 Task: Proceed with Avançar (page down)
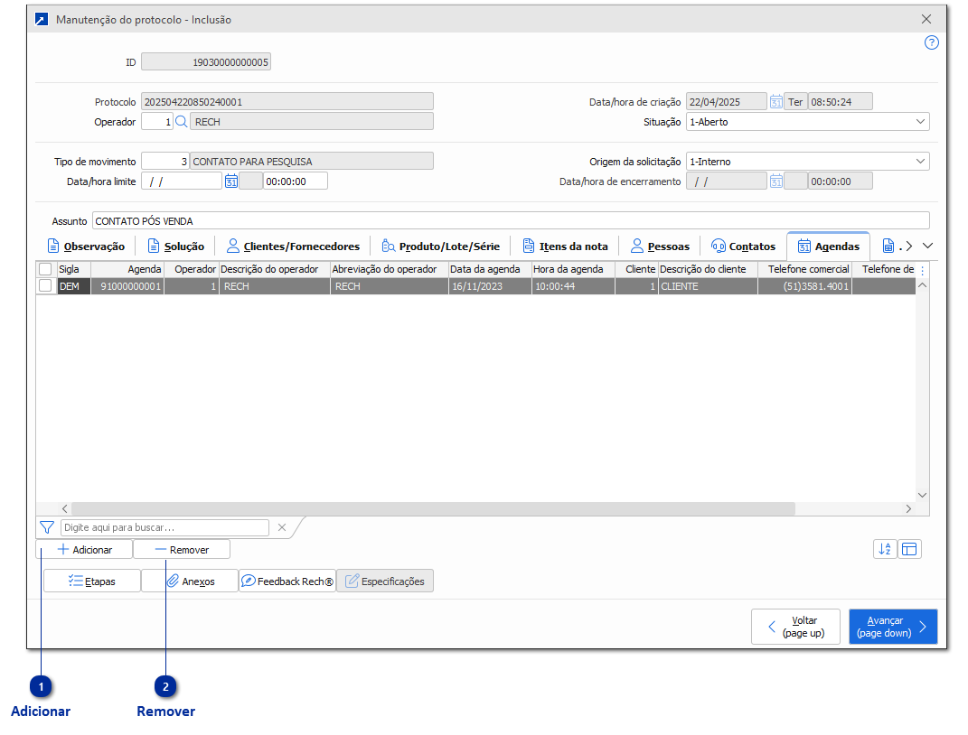click(x=893, y=627)
